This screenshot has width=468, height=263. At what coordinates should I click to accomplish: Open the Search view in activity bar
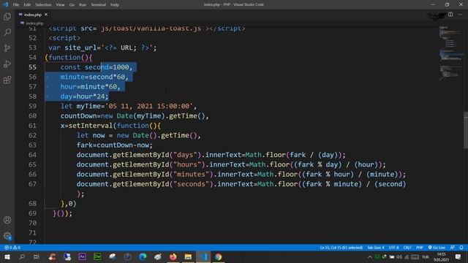click(7, 32)
